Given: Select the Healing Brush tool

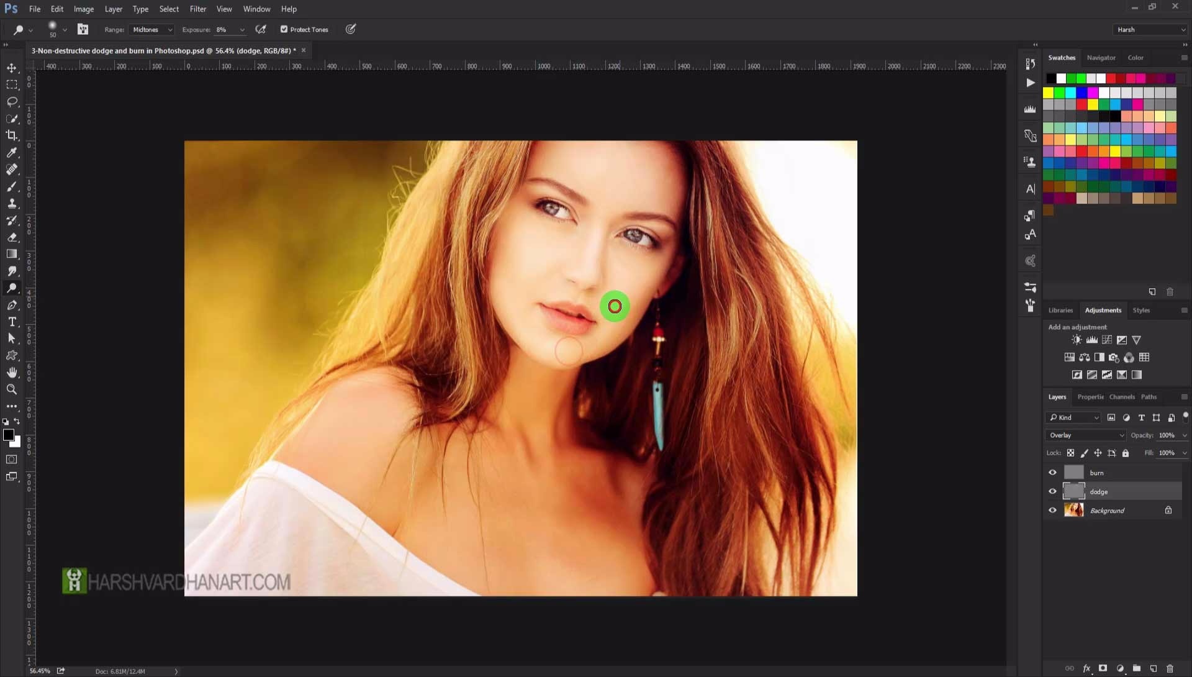Looking at the screenshot, I should click(x=12, y=169).
